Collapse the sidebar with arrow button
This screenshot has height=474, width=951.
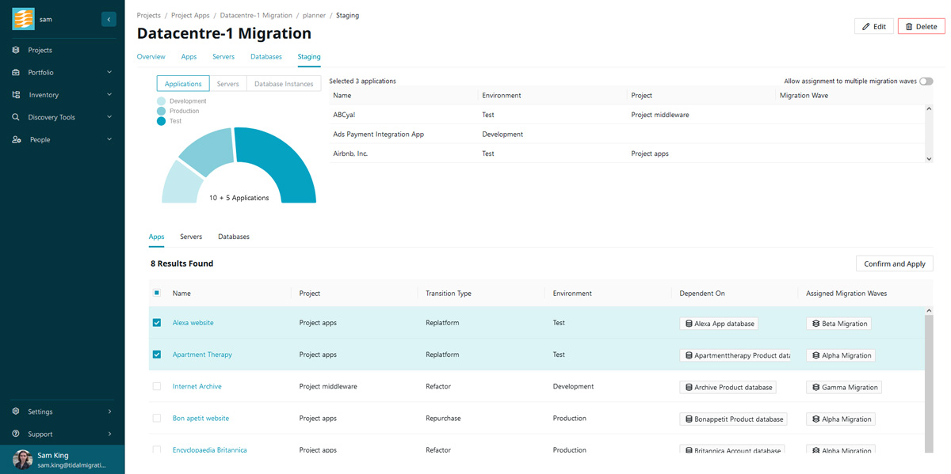tap(109, 19)
